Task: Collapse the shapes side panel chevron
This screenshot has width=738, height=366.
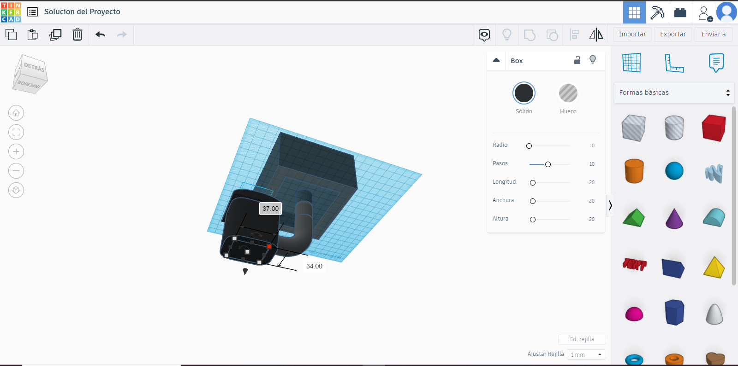Action: (x=610, y=205)
